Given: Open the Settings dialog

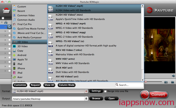Looking at the screenshot, I should point(96,91).
